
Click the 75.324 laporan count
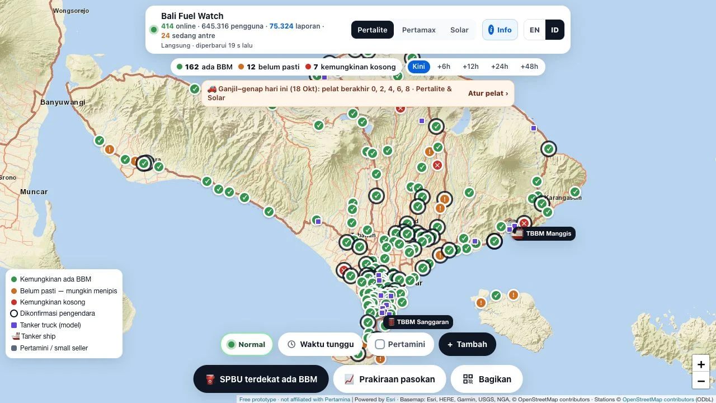295,26
